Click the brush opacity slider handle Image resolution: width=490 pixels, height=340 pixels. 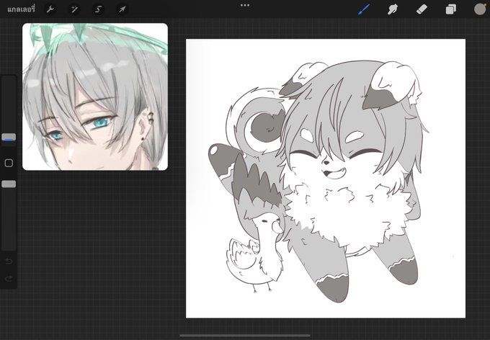pos(9,184)
